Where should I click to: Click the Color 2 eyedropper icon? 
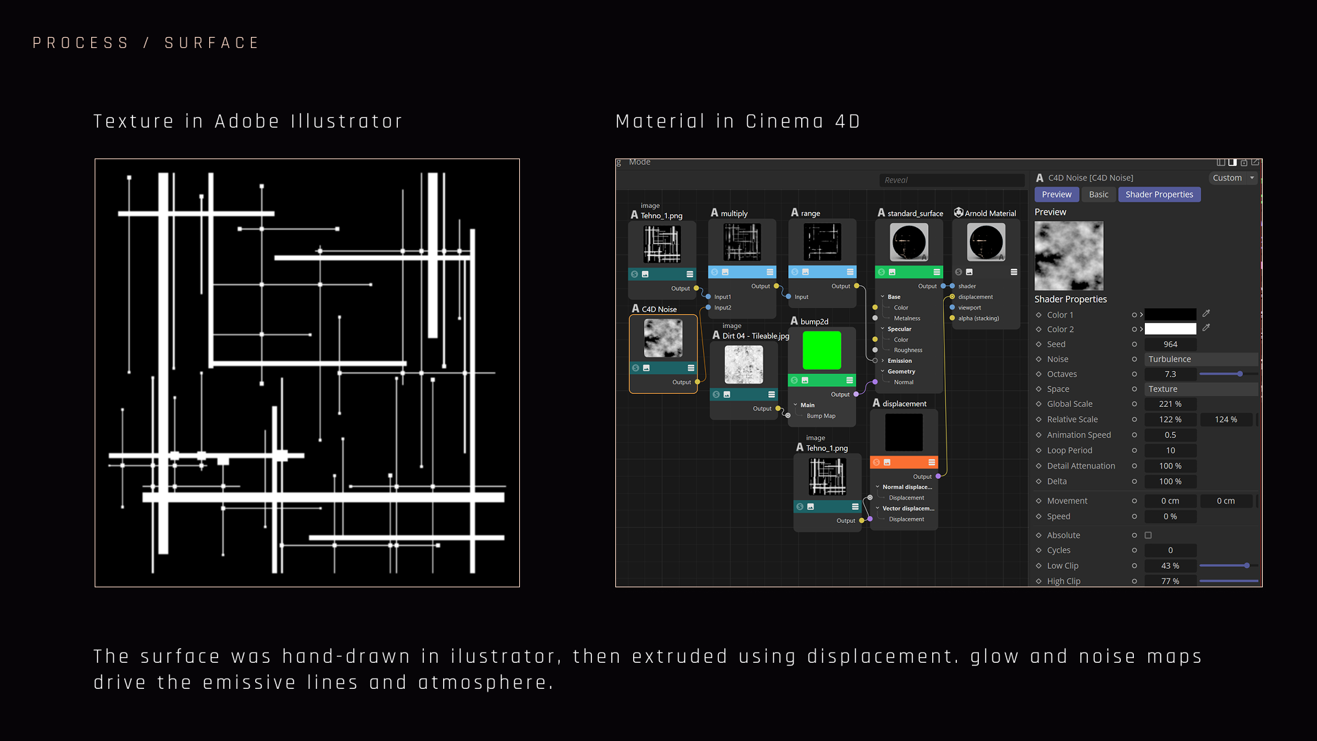1206,328
